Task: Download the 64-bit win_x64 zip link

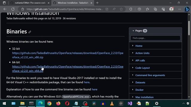Action: [68, 69]
